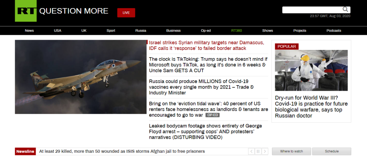Click the POPULAR section label
Viewport: 367px width, 159px height.
[287, 46]
